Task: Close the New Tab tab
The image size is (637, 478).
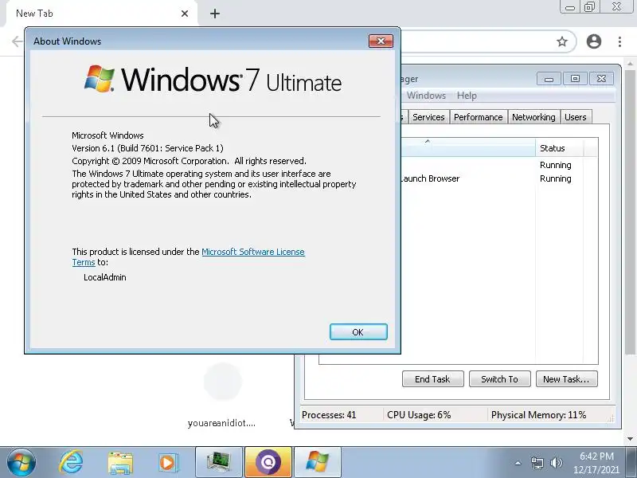Action: pos(185,14)
